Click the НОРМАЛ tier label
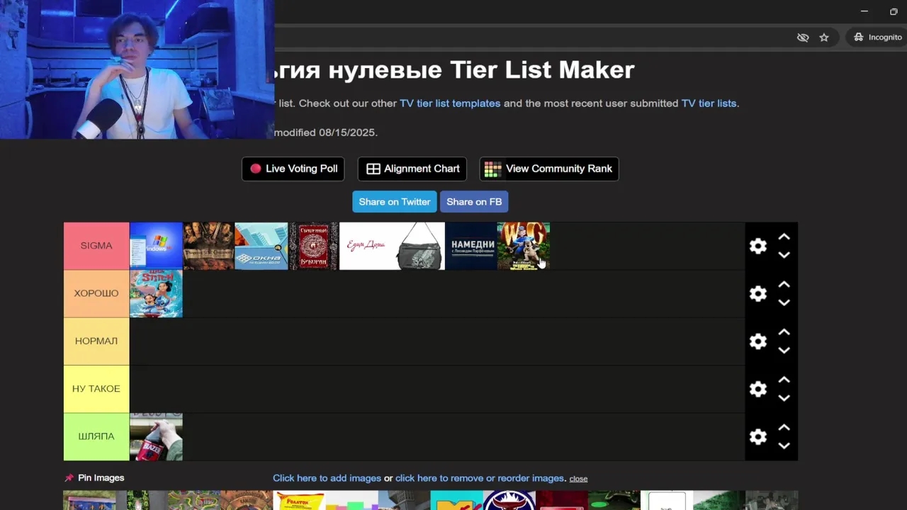This screenshot has width=907, height=510. (x=96, y=341)
